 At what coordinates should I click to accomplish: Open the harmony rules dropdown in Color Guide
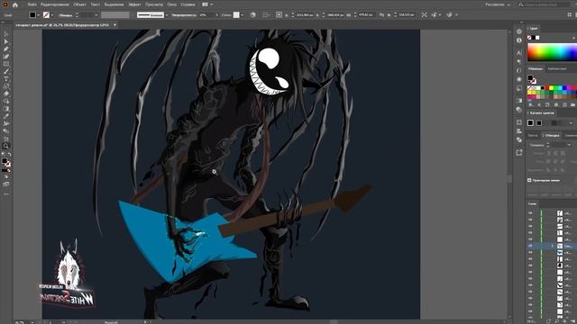click(571, 123)
